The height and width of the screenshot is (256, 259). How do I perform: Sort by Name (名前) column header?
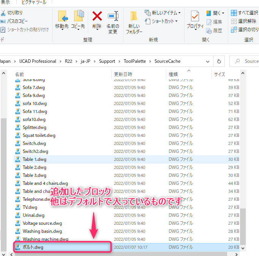(x=19, y=75)
